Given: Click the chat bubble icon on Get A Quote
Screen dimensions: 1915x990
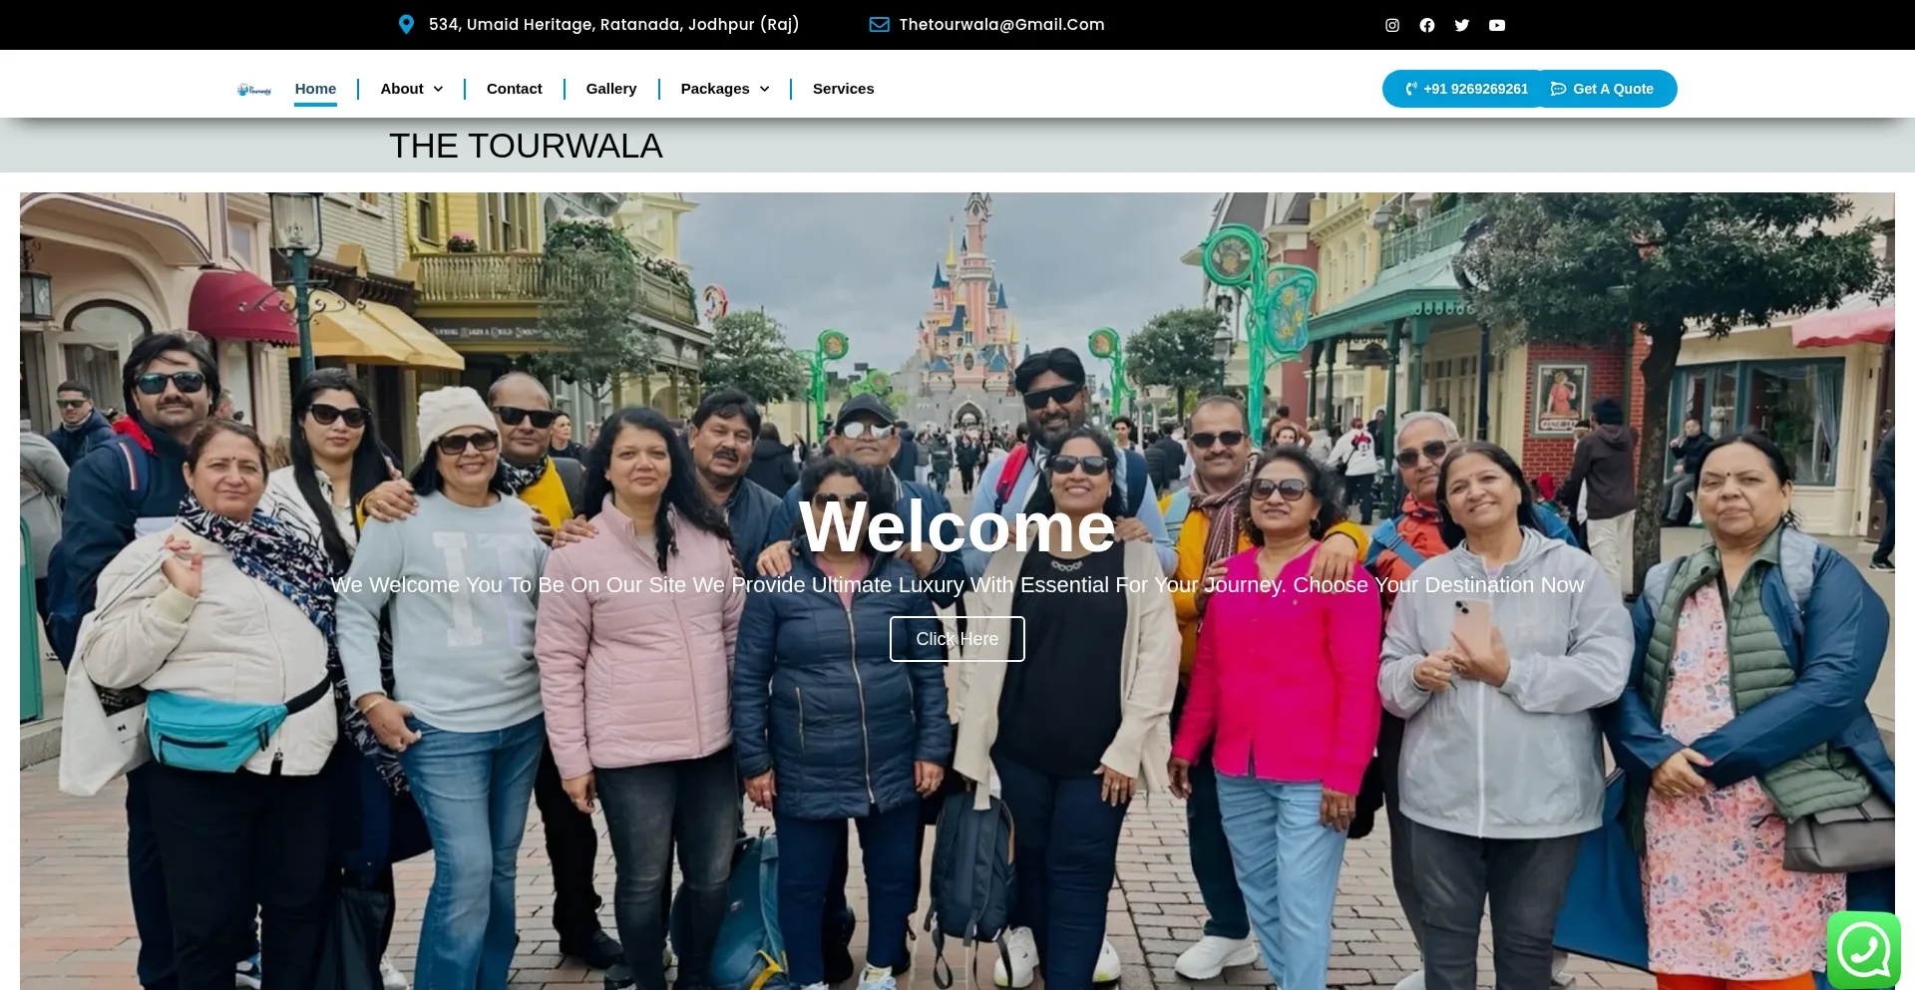Looking at the screenshot, I should coord(1558,88).
